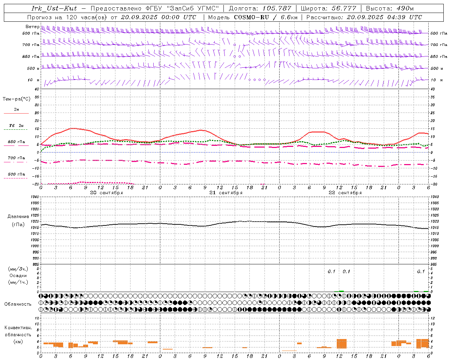Click the Давление panel label
Screen dimensions: 449x359
18,217
